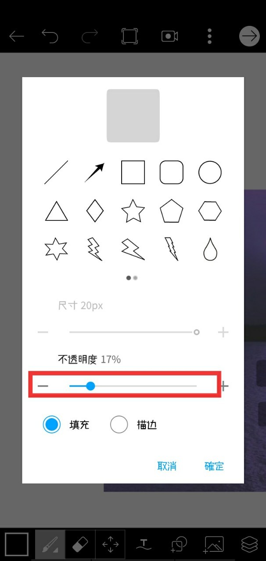Select the 填充 fill radio button

(52, 425)
